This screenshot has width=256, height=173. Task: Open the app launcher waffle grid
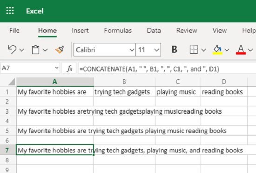point(10,11)
